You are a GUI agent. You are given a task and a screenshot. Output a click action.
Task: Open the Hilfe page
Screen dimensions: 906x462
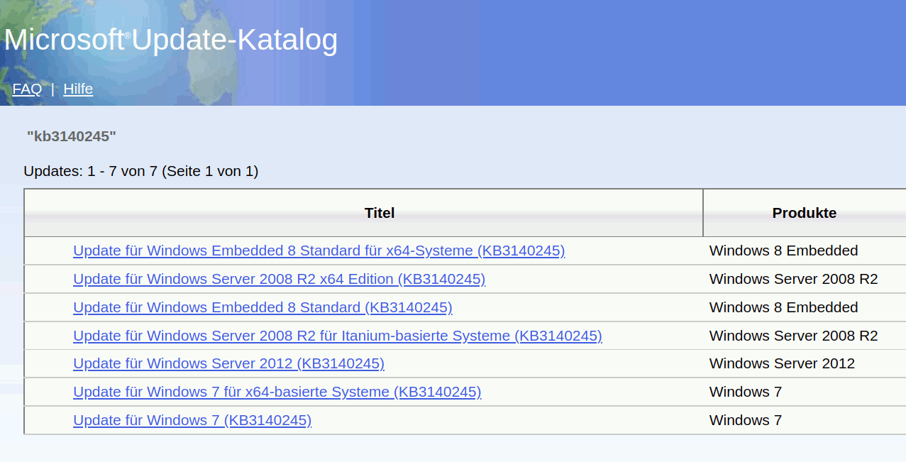(78, 89)
